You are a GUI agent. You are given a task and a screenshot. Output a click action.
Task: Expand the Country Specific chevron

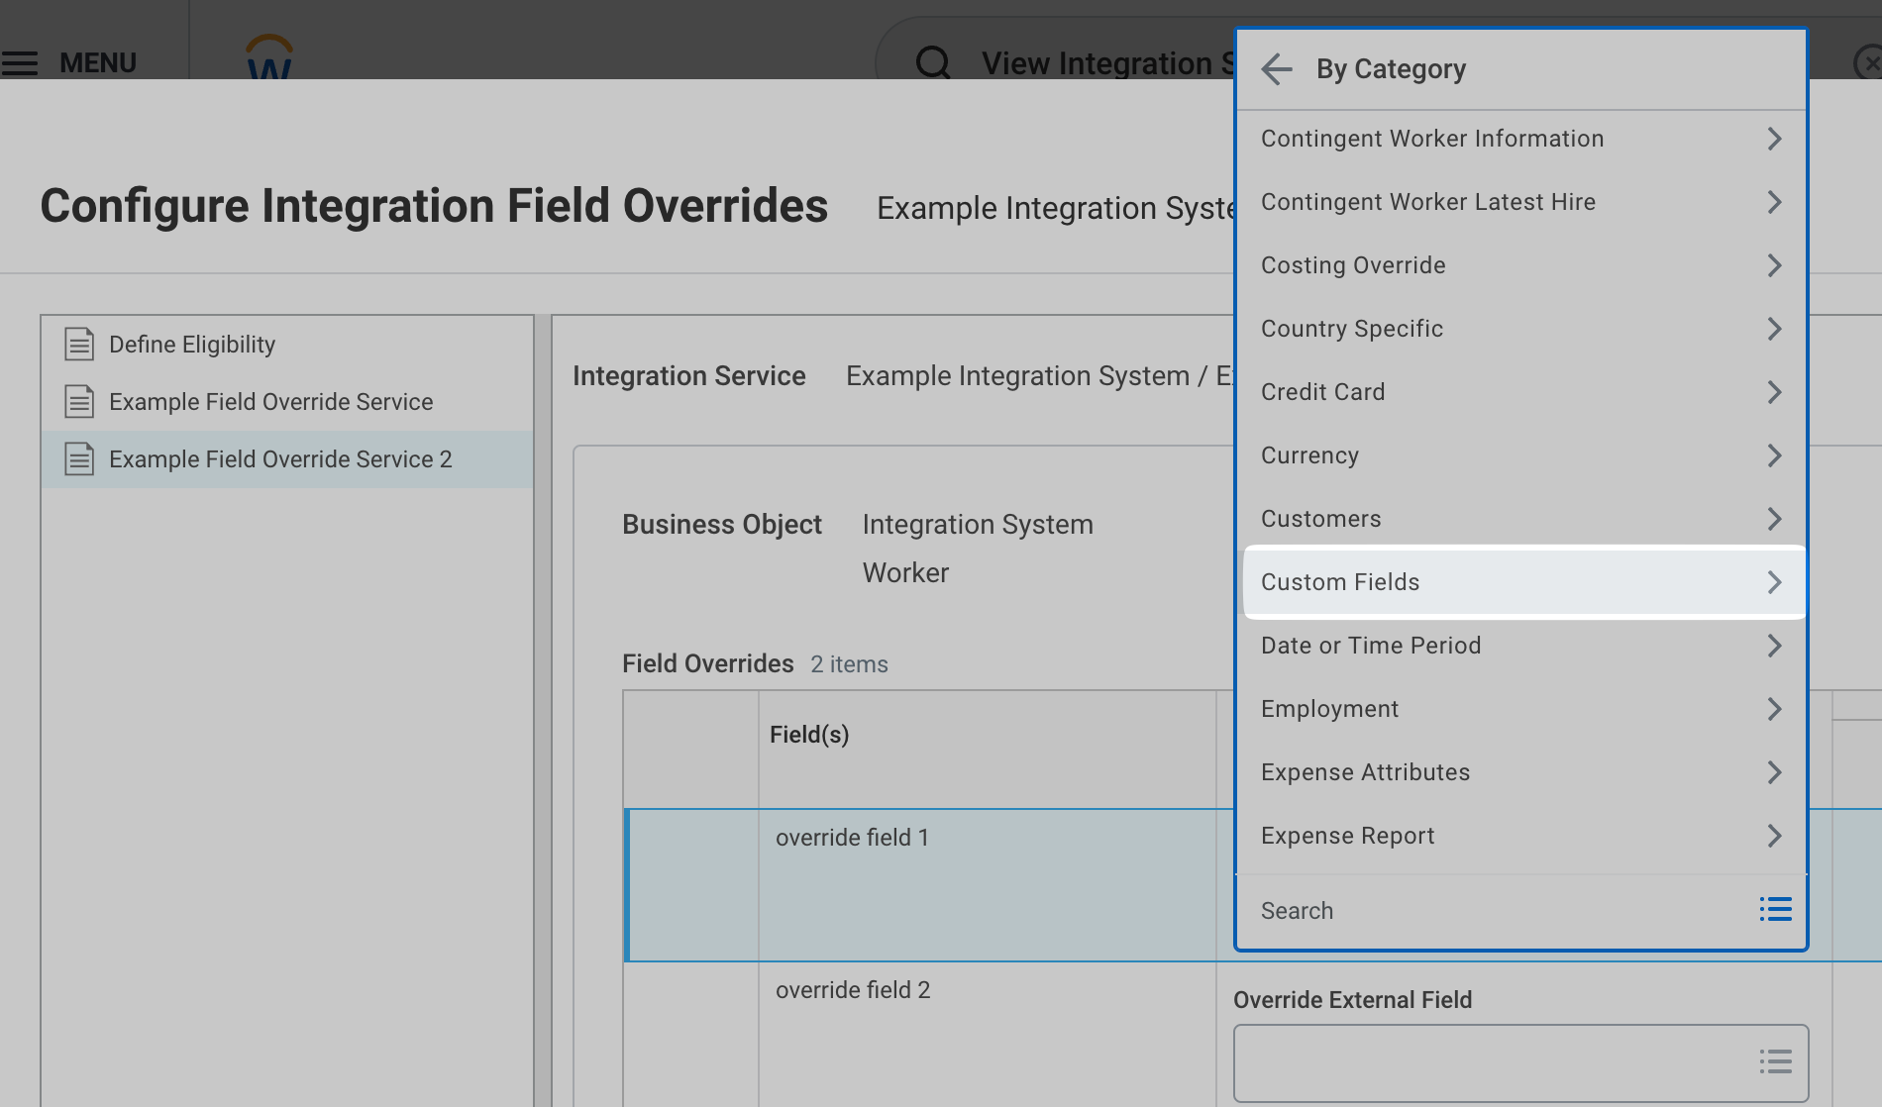1774,329
